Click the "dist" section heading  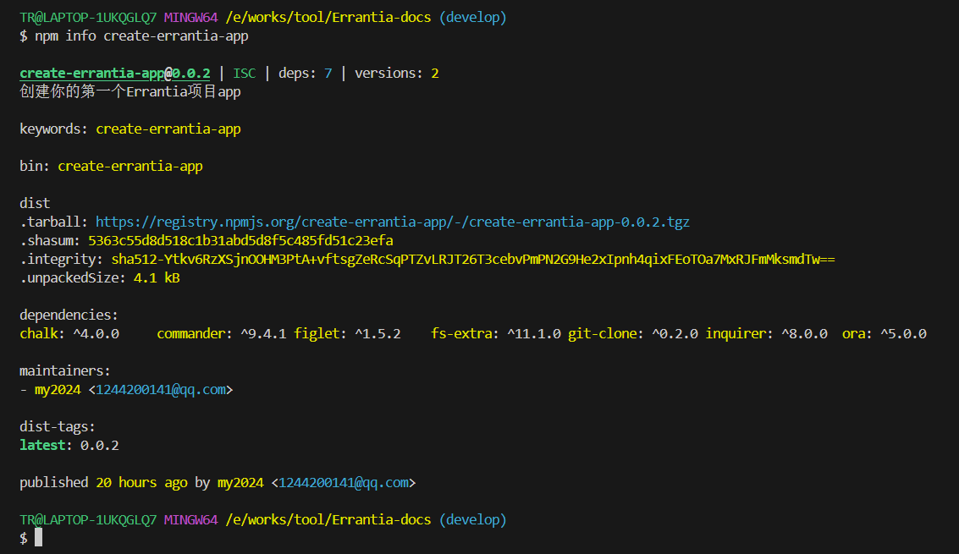pos(35,204)
